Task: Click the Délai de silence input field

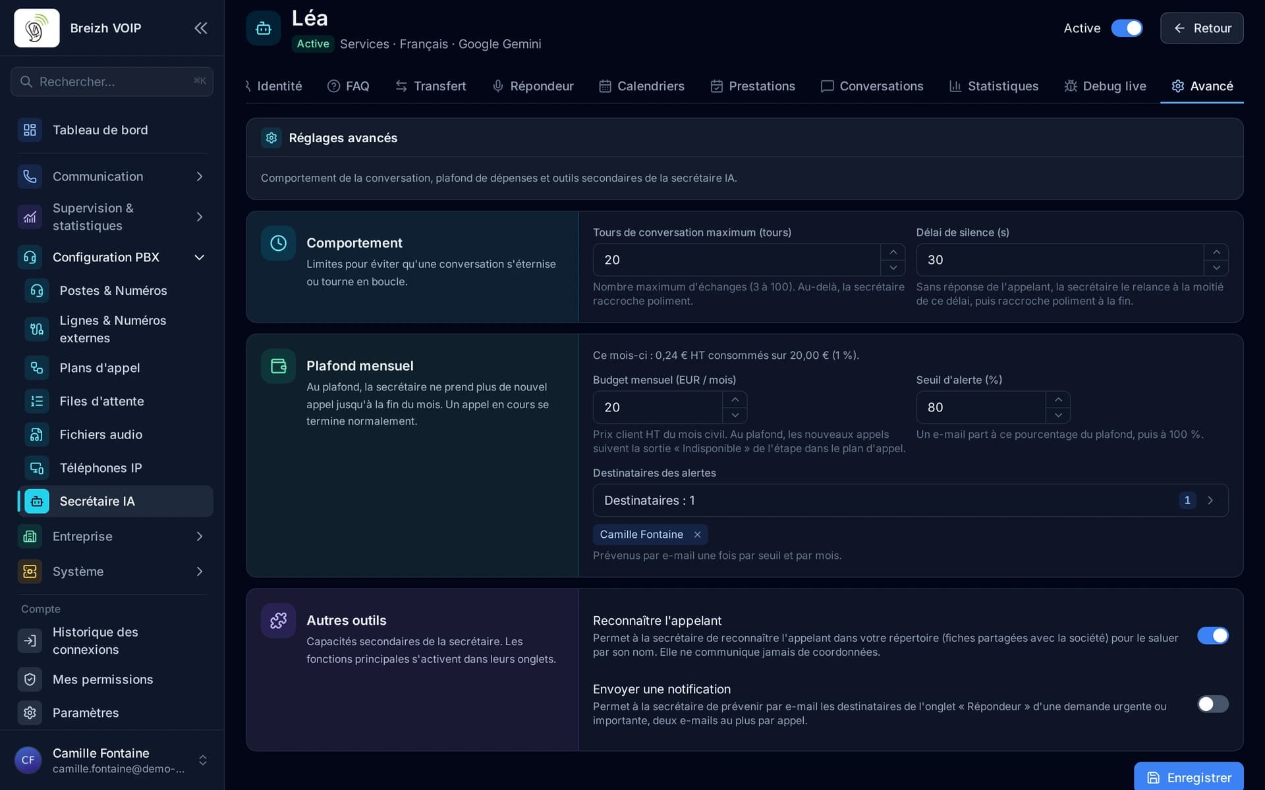Action: point(1059,260)
